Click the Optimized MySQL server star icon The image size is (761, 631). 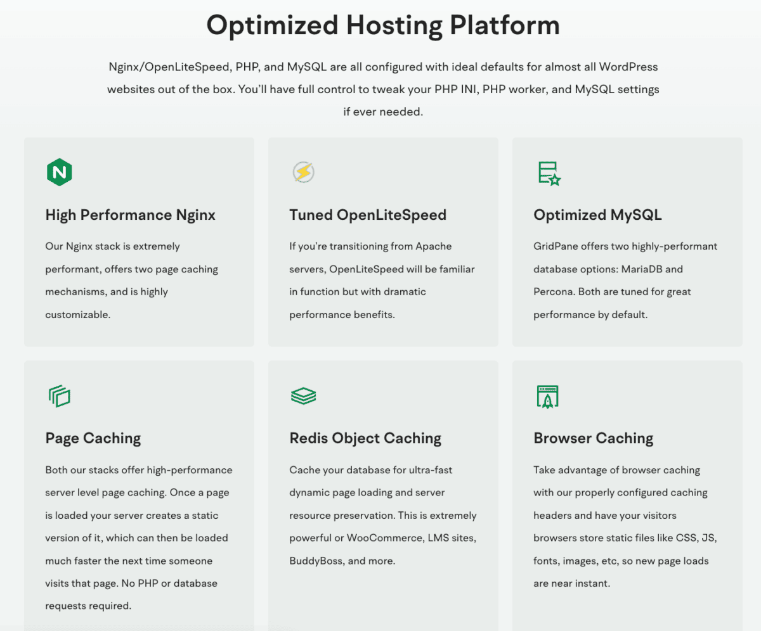(x=549, y=172)
